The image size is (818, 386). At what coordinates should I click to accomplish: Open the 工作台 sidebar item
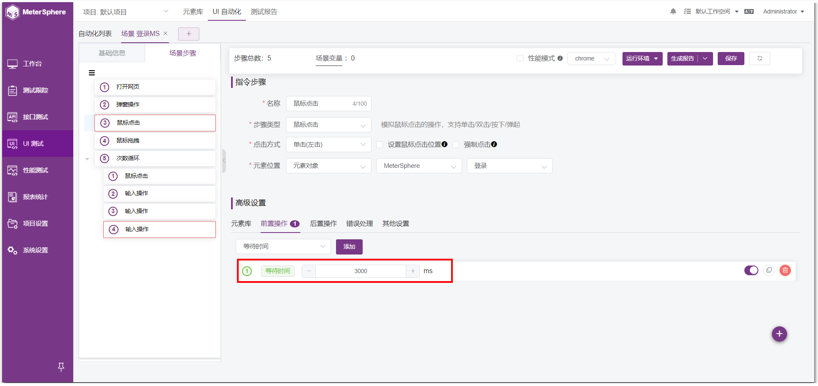tap(37, 64)
